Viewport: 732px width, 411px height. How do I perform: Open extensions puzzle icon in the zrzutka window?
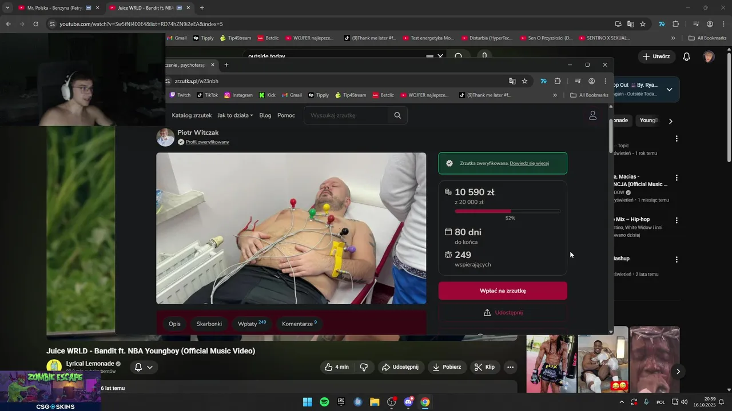[558, 81]
